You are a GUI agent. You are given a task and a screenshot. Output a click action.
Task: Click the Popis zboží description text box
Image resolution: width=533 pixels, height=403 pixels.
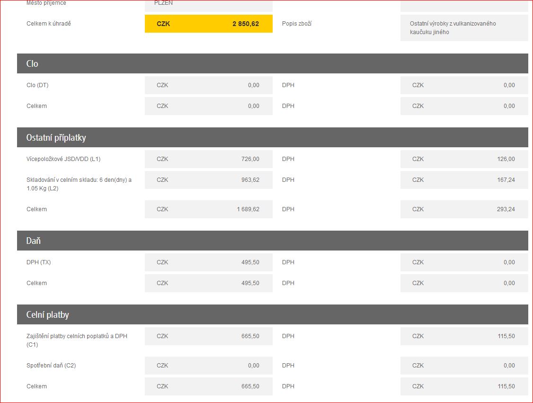coord(464,28)
